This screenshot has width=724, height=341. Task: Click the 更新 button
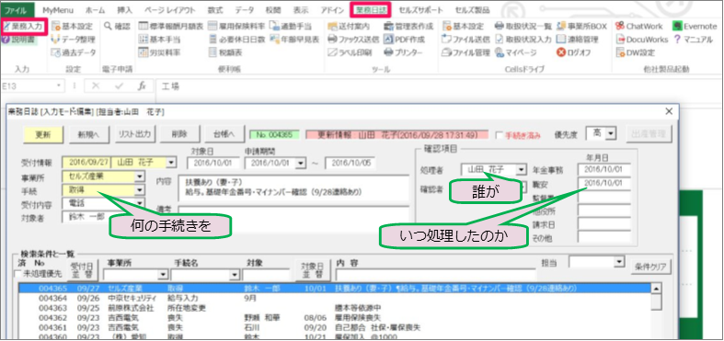pyautogui.click(x=42, y=134)
